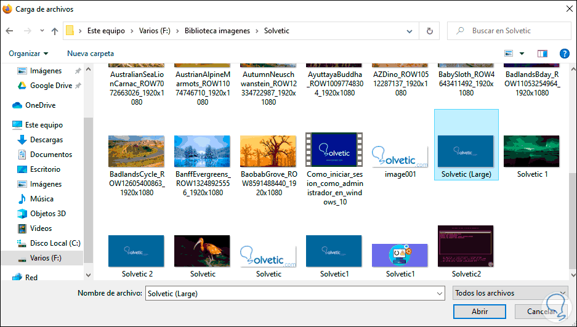577x327 pixels.
Task: Click the up one level arrow
Action: click(x=54, y=31)
